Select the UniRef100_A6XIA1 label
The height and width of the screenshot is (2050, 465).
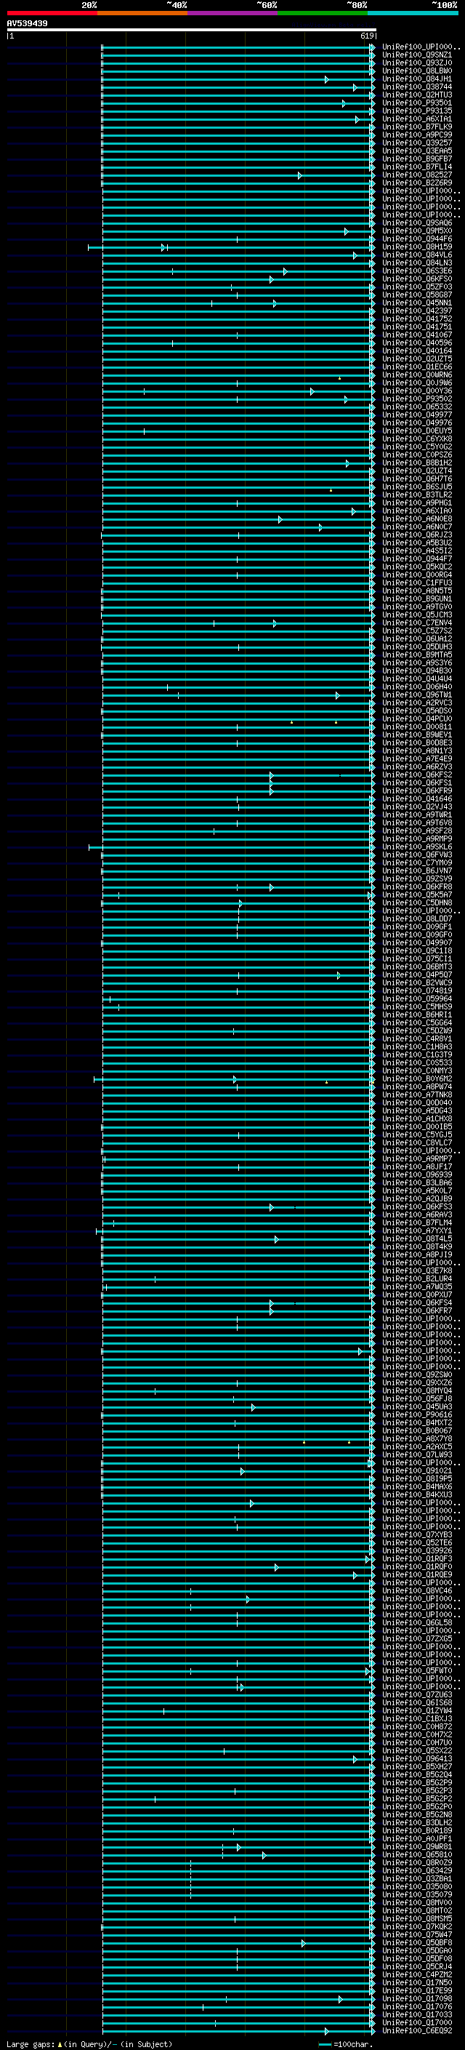417,119
